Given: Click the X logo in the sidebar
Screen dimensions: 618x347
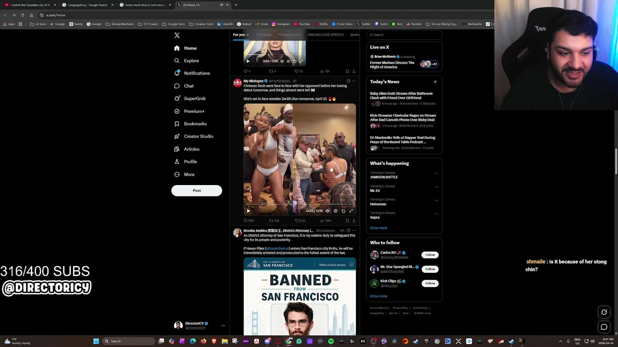Looking at the screenshot, I should click(x=177, y=35).
